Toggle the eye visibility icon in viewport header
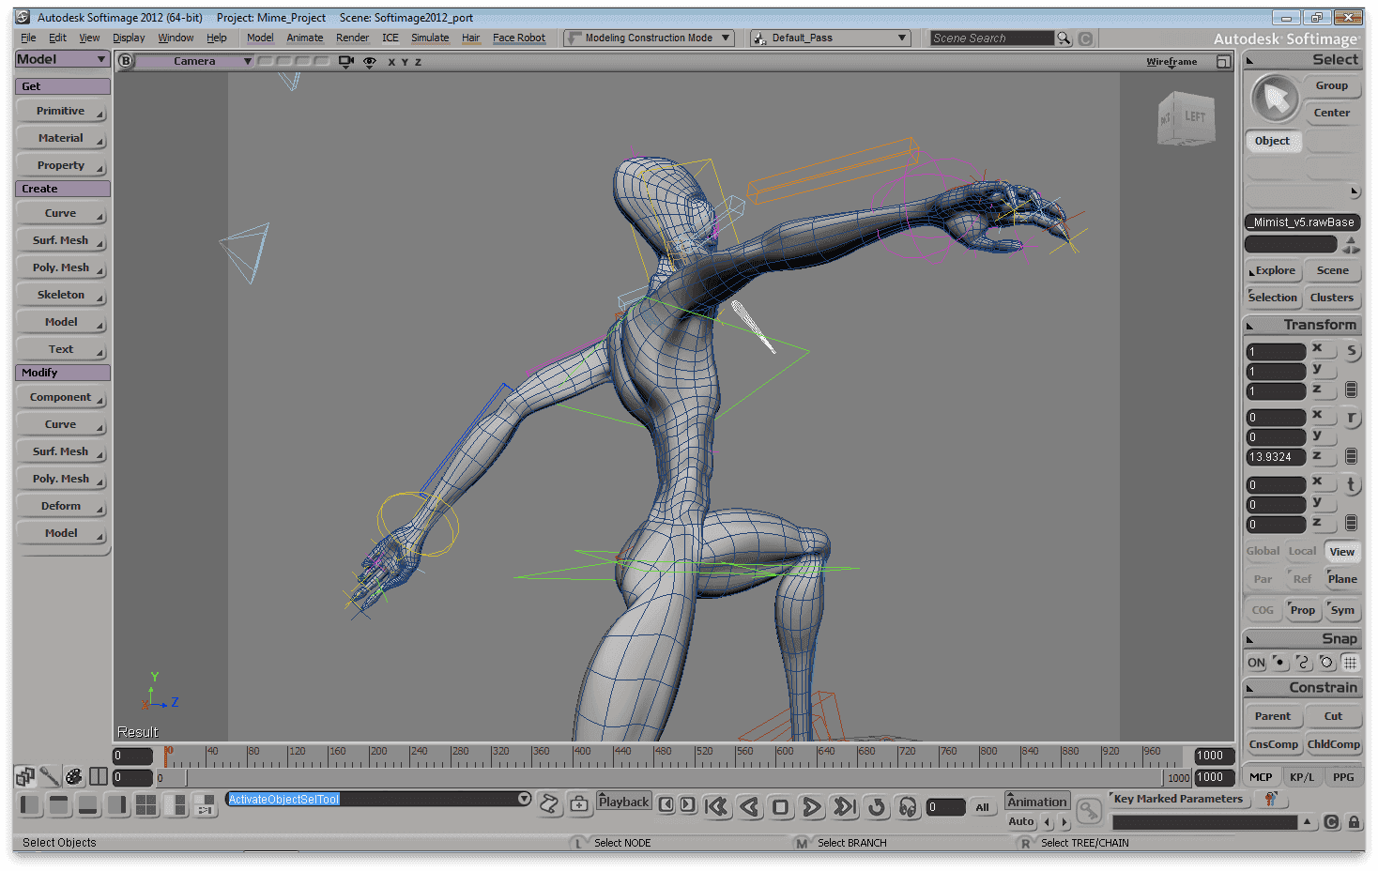This screenshot has height=871, width=1378. tap(370, 62)
